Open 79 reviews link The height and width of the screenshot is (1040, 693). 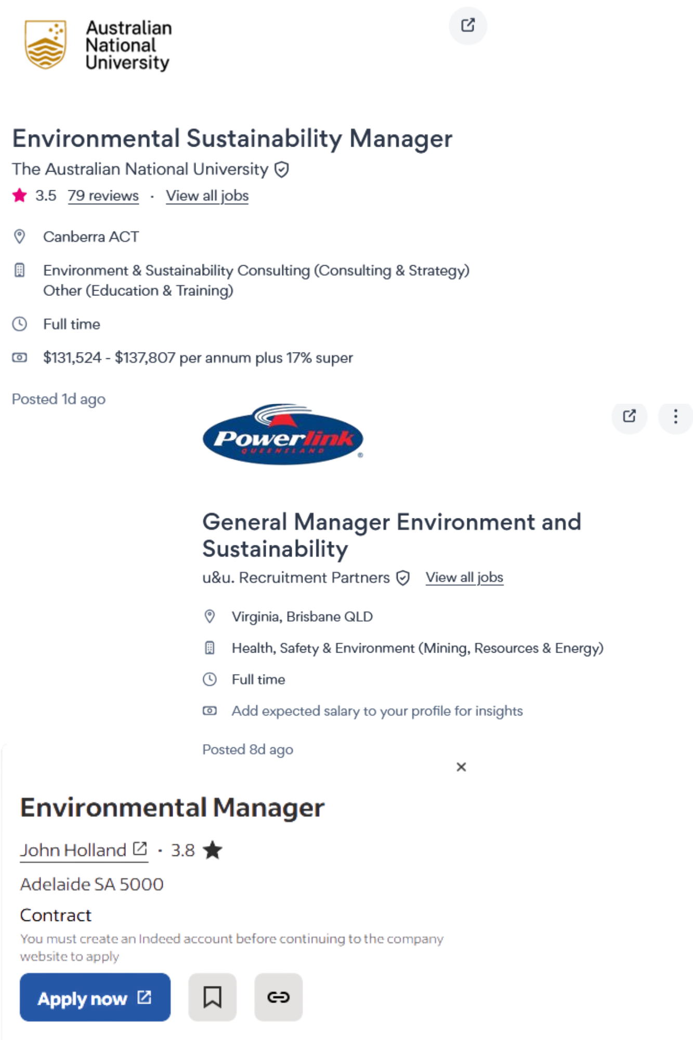(x=103, y=196)
